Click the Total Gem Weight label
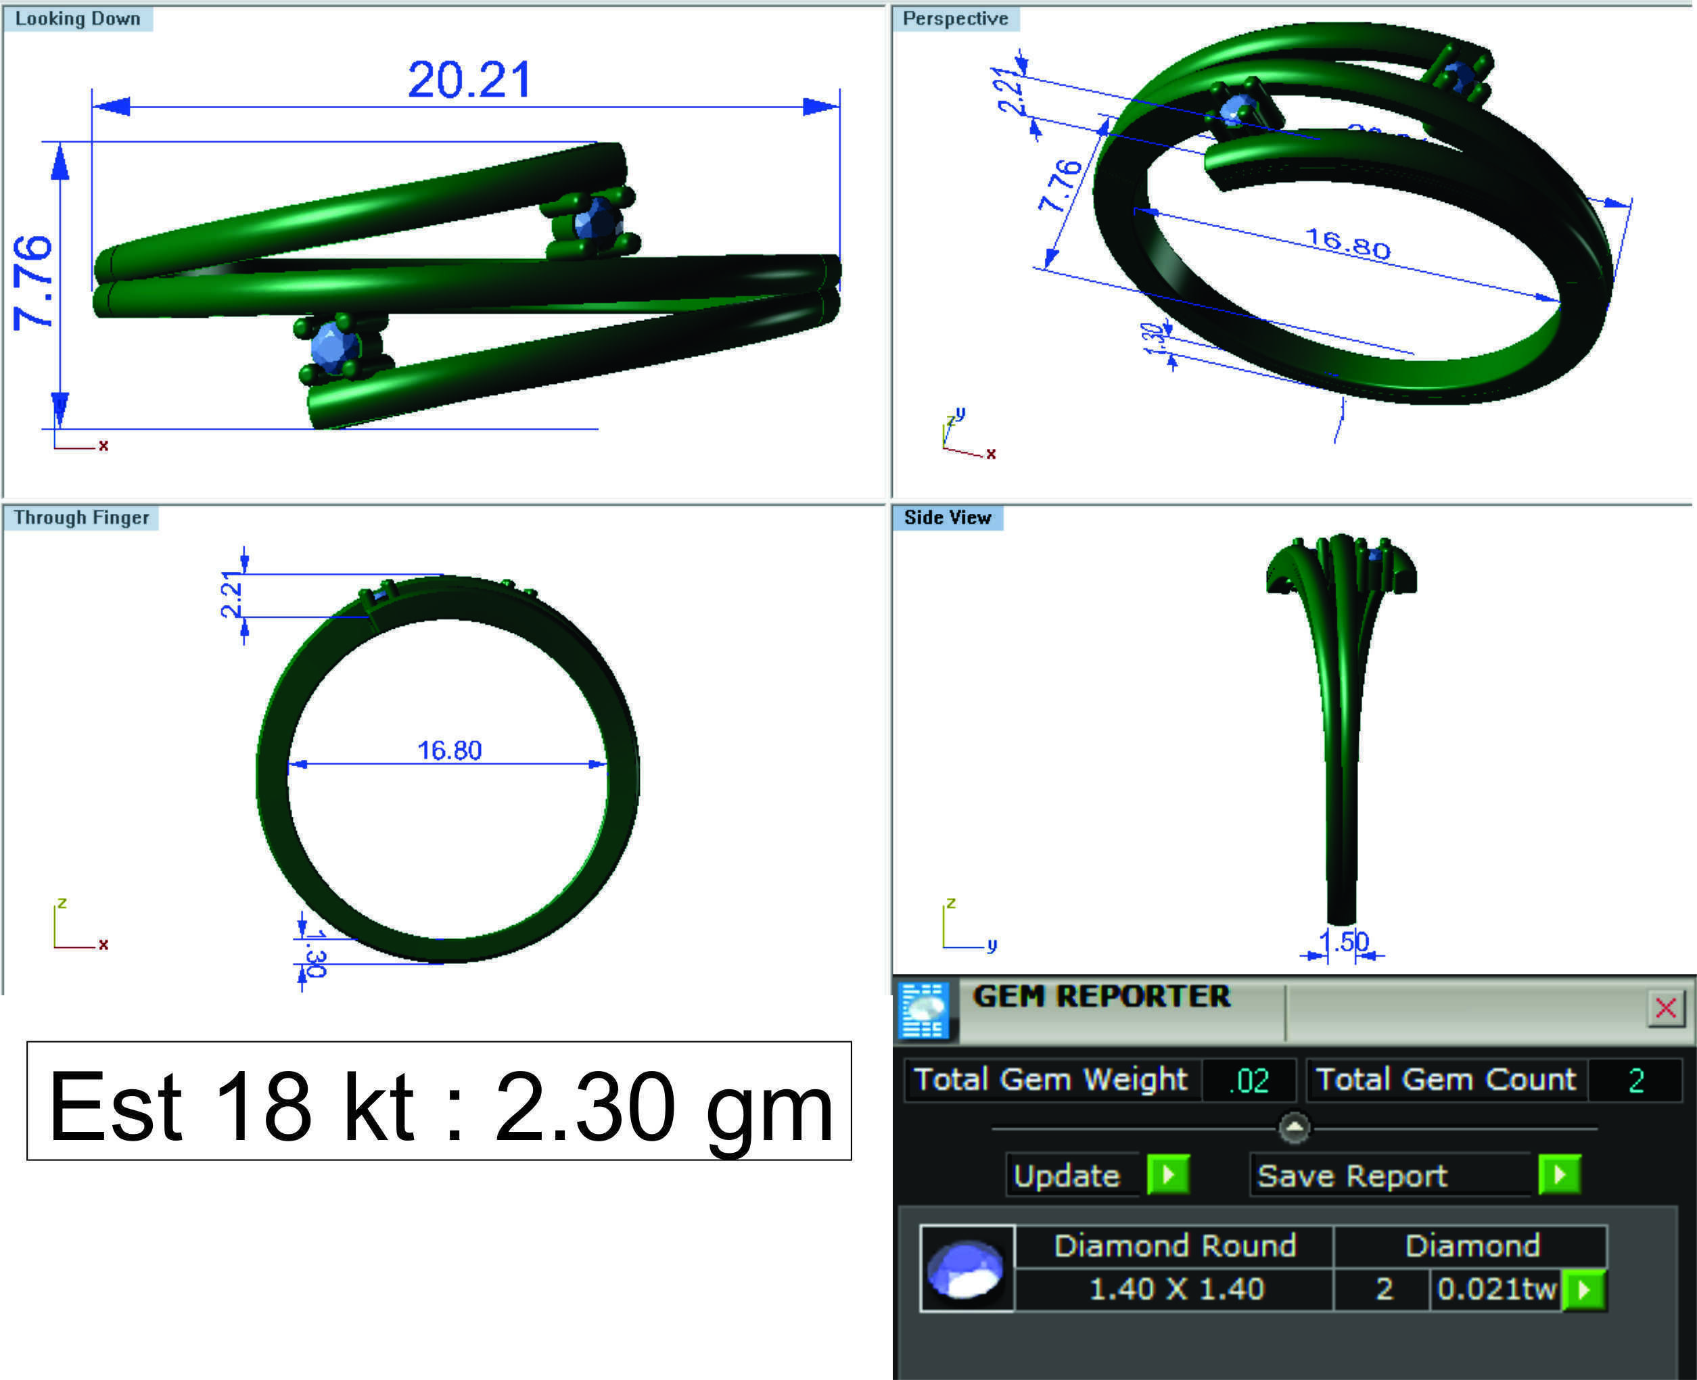The width and height of the screenshot is (1697, 1380). pyautogui.click(x=1051, y=1080)
